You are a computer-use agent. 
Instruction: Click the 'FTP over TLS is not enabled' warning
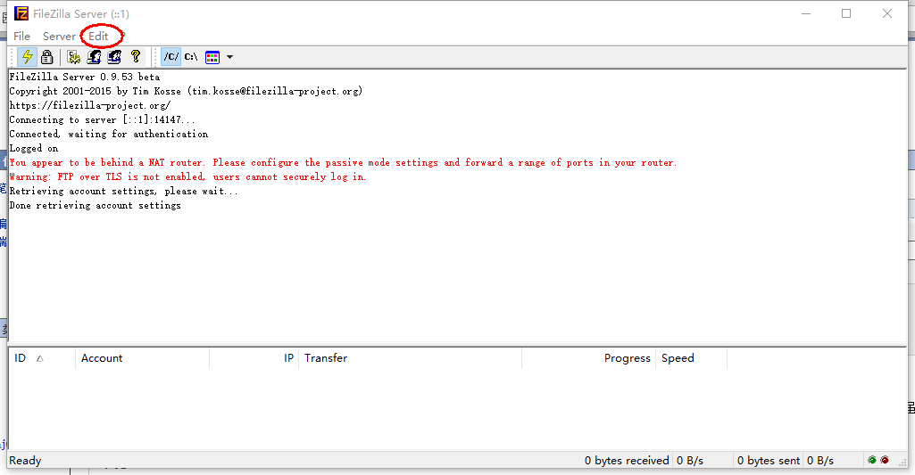click(187, 176)
